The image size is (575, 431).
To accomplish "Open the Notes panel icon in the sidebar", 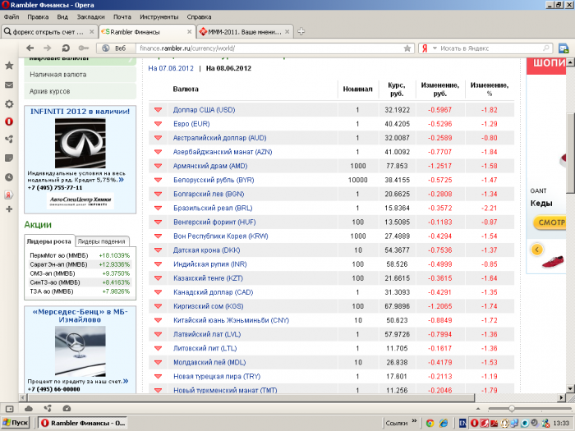I will (x=9, y=158).
